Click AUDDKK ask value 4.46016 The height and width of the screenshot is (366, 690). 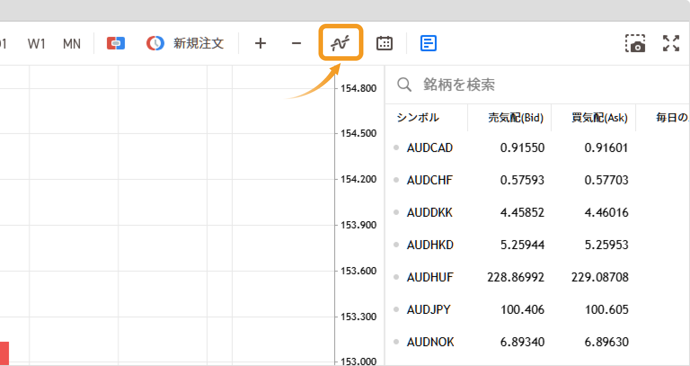click(606, 212)
